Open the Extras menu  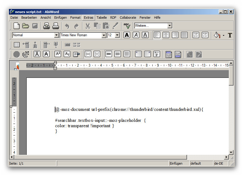[89, 18]
